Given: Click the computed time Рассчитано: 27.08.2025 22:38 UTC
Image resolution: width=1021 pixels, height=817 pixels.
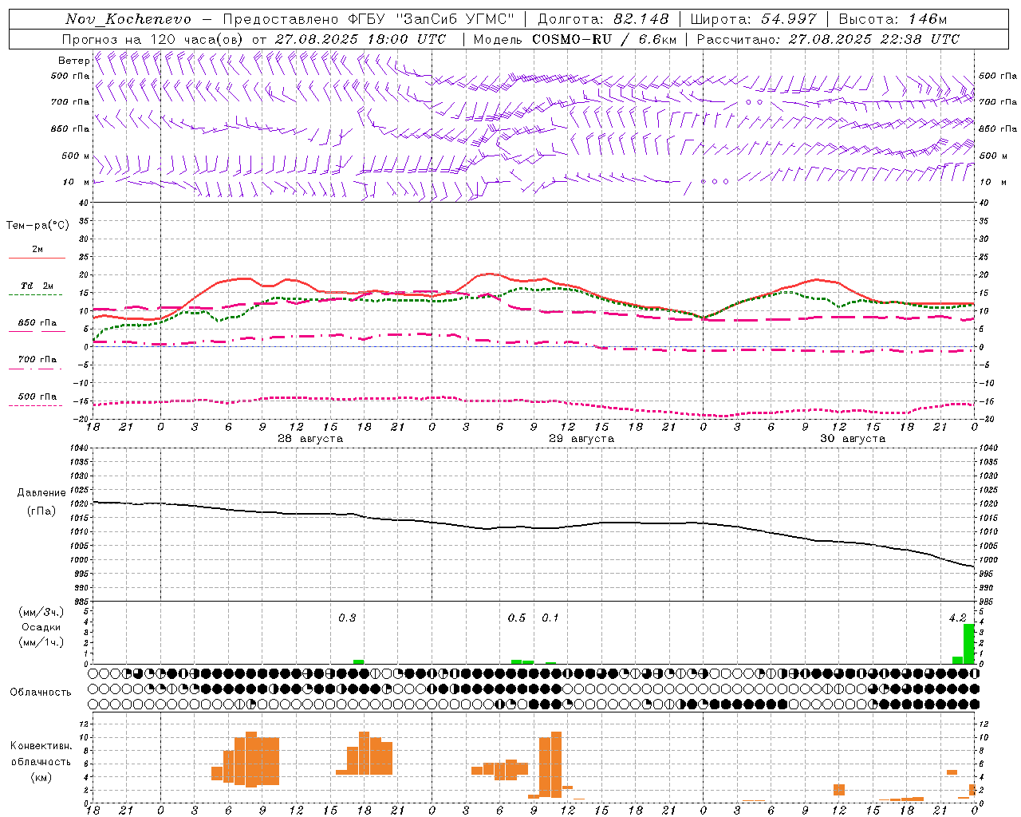Looking at the screenshot, I should click(x=828, y=39).
